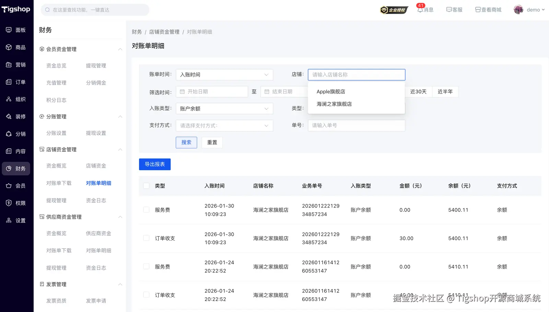Focus the 单号 order number input
The width and height of the screenshot is (549, 312).
pyautogui.click(x=357, y=125)
